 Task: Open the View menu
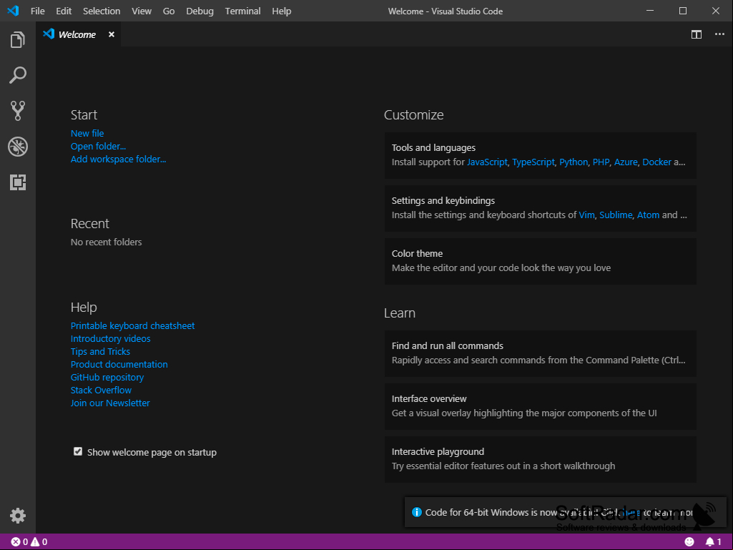(142, 11)
